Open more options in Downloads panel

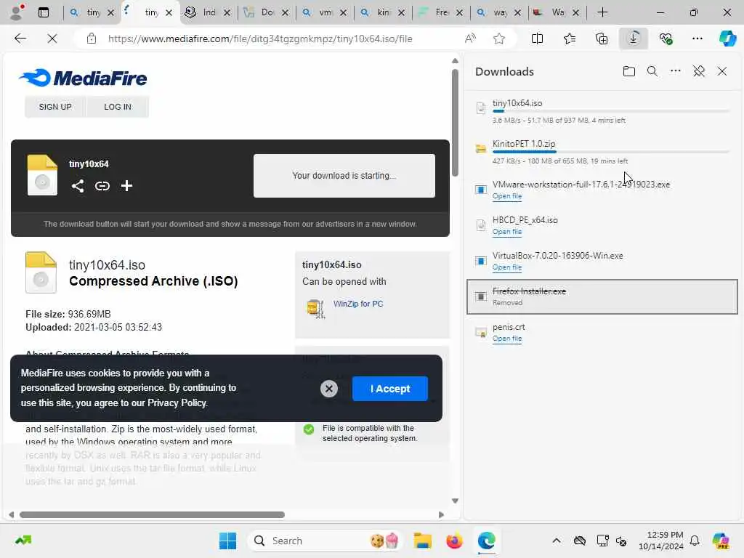point(675,71)
